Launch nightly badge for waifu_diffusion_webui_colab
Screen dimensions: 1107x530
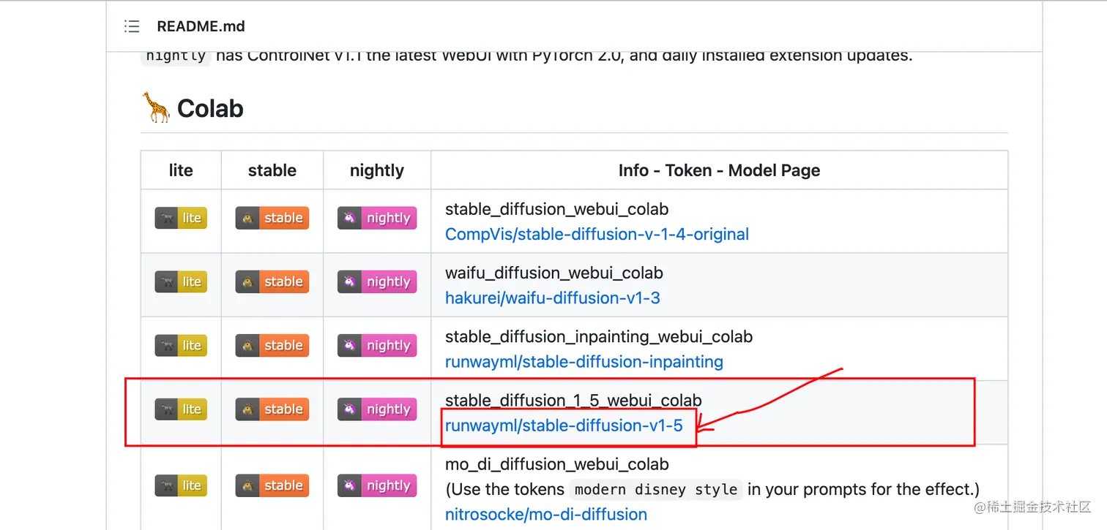377,281
